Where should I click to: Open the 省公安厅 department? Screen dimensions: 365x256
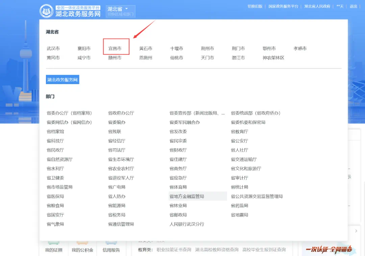[239, 141]
